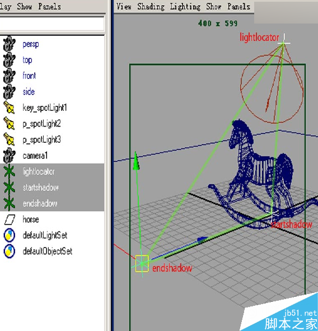This screenshot has width=318, height=331.
Task: Click the top camera icon in outliner
Action: [x=9, y=60]
